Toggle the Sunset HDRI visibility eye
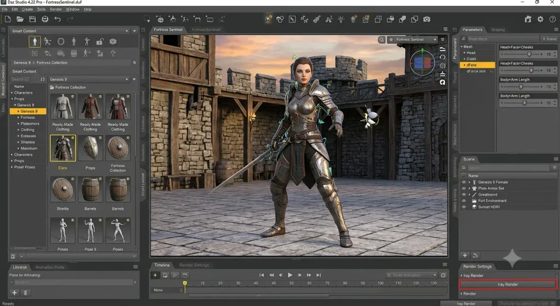 pos(464,207)
